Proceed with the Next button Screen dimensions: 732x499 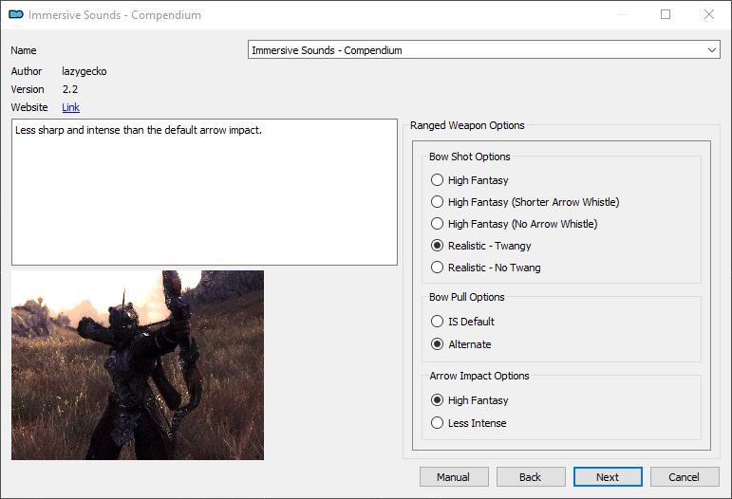click(x=608, y=477)
